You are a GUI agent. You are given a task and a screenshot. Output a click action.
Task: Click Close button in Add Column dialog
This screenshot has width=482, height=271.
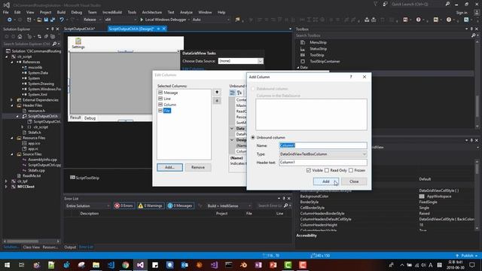point(354,181)
